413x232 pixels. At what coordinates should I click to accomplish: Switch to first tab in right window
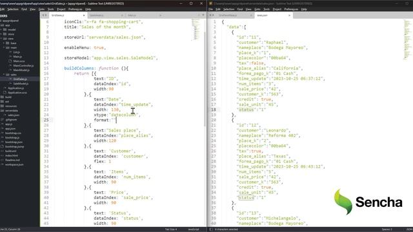pyautogui.click(x=235, y=15)
